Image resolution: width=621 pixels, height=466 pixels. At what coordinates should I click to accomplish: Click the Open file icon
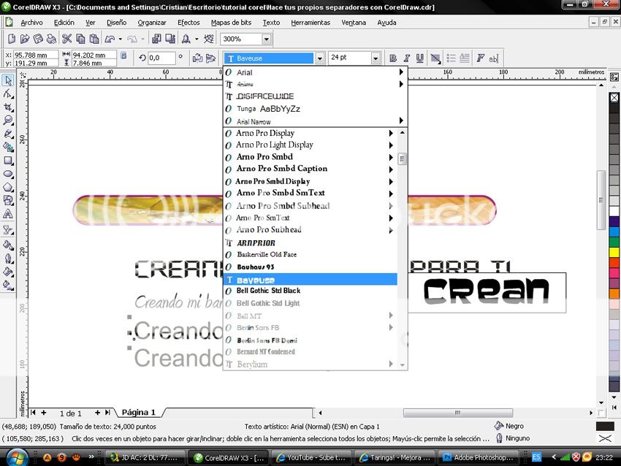(25, 39)
